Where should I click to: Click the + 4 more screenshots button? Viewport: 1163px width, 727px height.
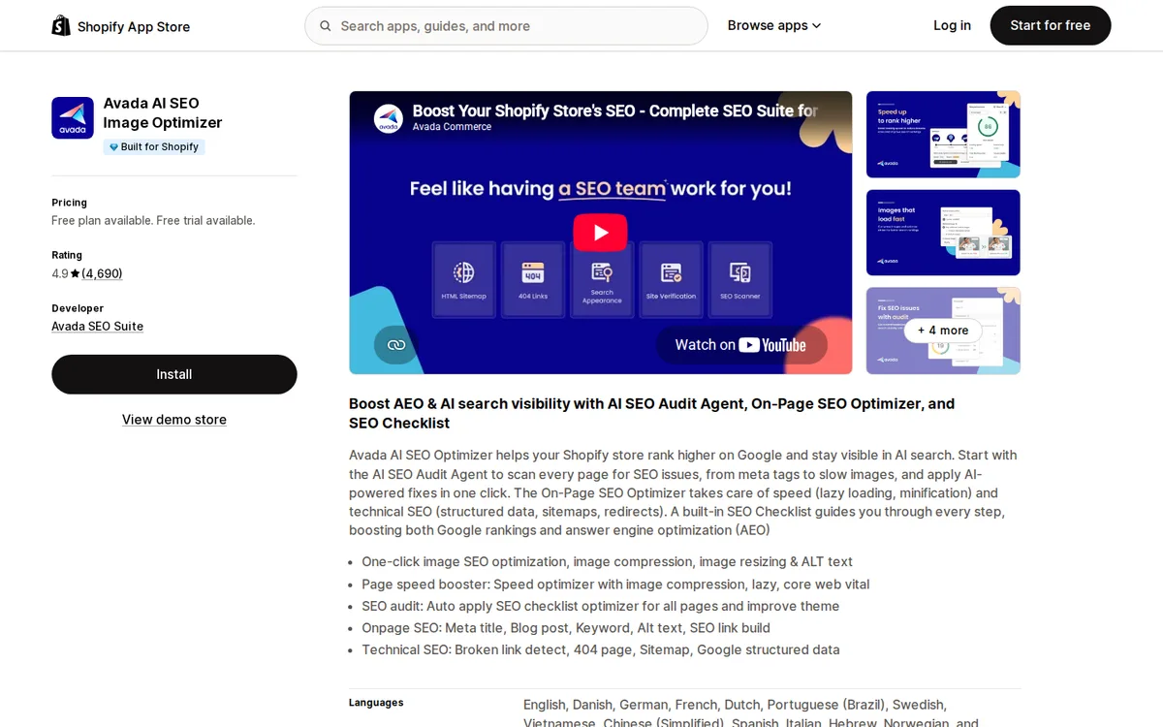click(x=943, y=331)
